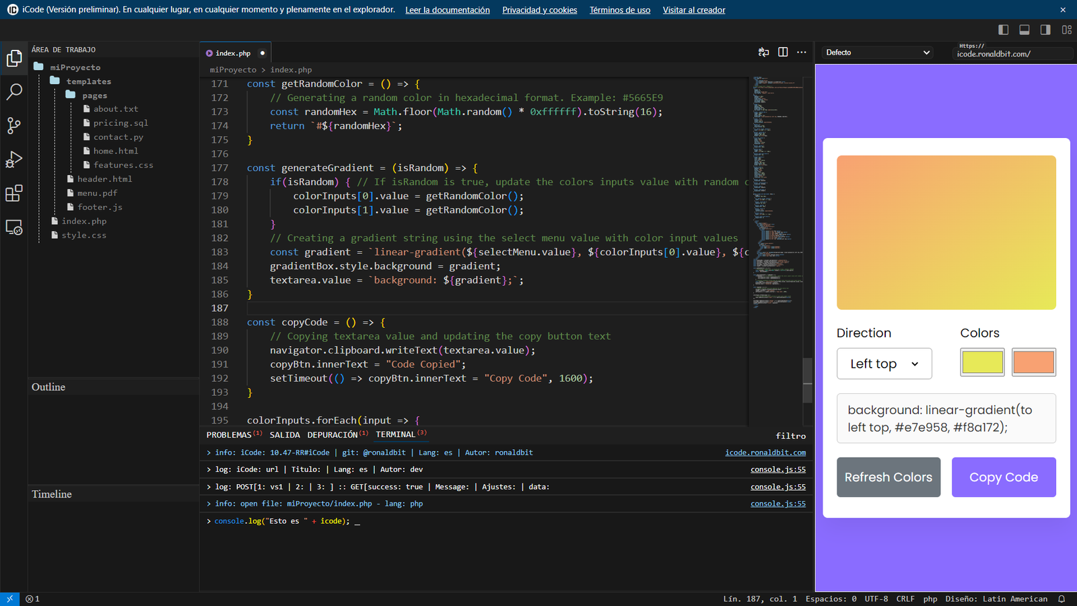Open the Explorer files icon in activity bar
The width and height of the screenshot is (1077, 606).
tap(14, 59)
